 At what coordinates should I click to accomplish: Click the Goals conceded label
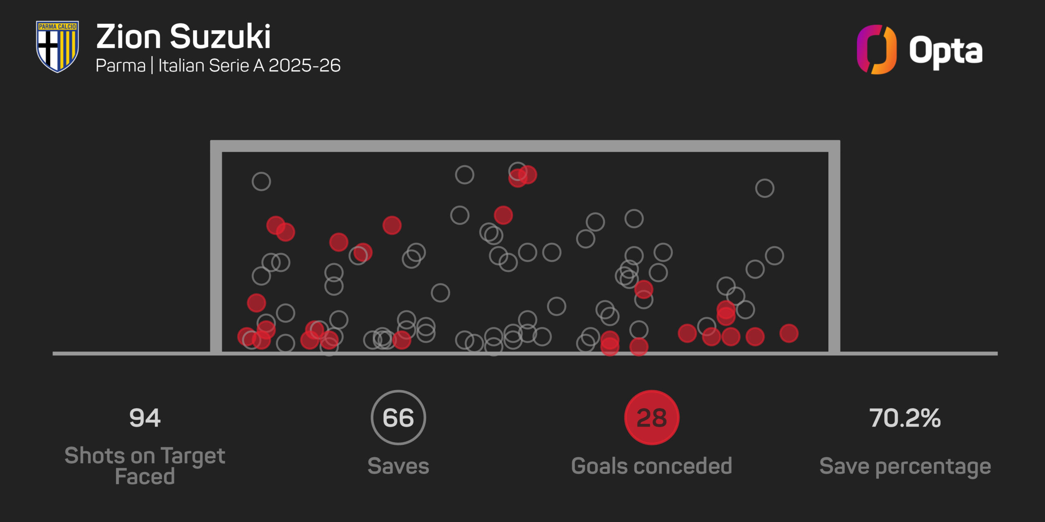[652, 466]
